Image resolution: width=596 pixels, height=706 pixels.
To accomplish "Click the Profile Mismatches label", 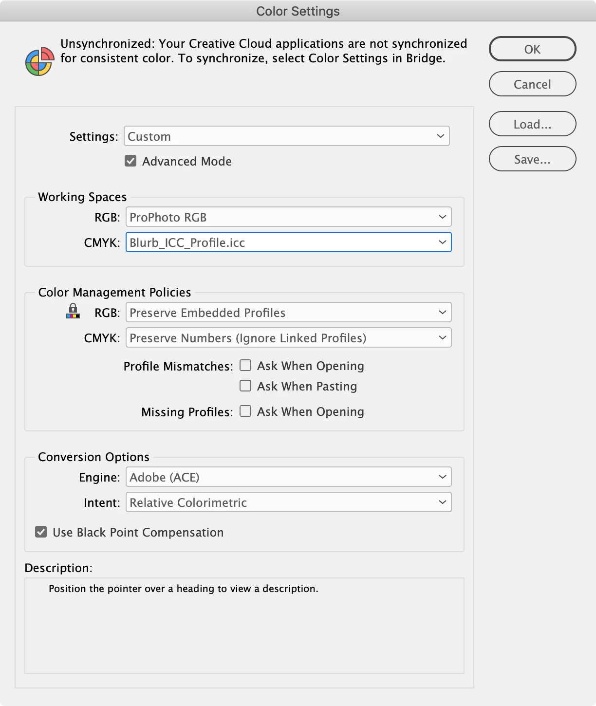I will click(x=178, y=366).
